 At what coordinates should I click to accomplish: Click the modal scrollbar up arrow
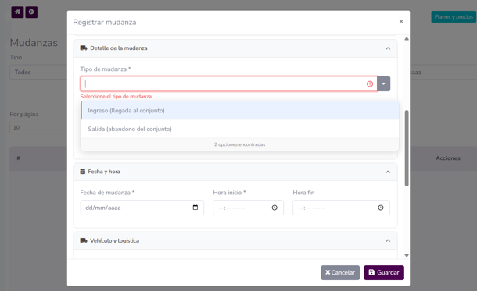pyautogui.click(x=407, y=39)
